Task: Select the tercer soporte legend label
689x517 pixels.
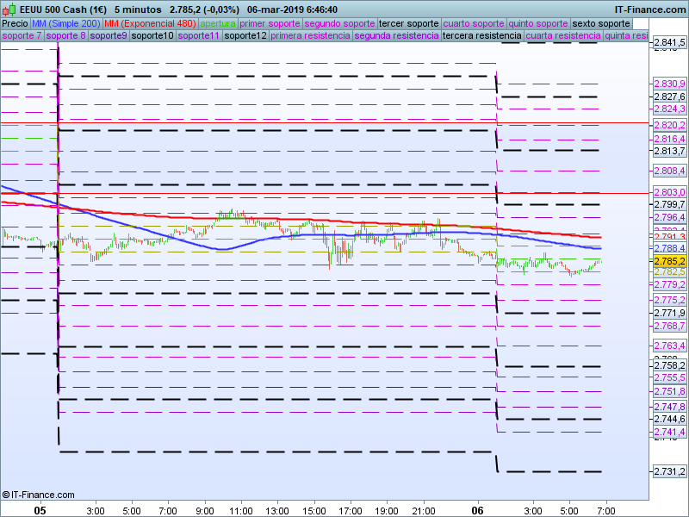Action: [x=409, y=23]
